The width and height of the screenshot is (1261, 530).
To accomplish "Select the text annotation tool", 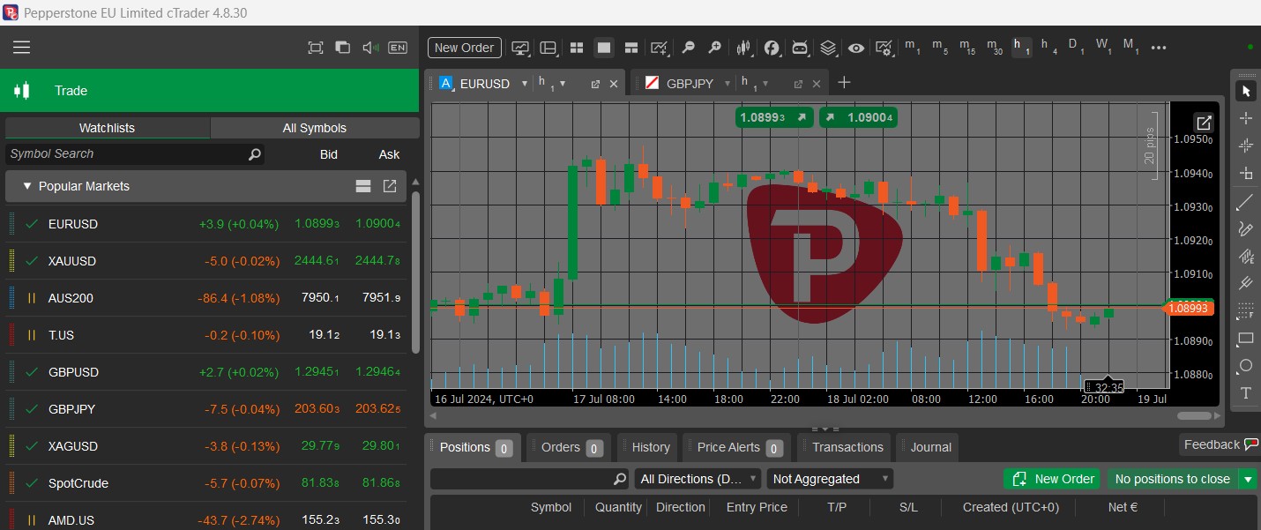I will [x=1246, y=393].
